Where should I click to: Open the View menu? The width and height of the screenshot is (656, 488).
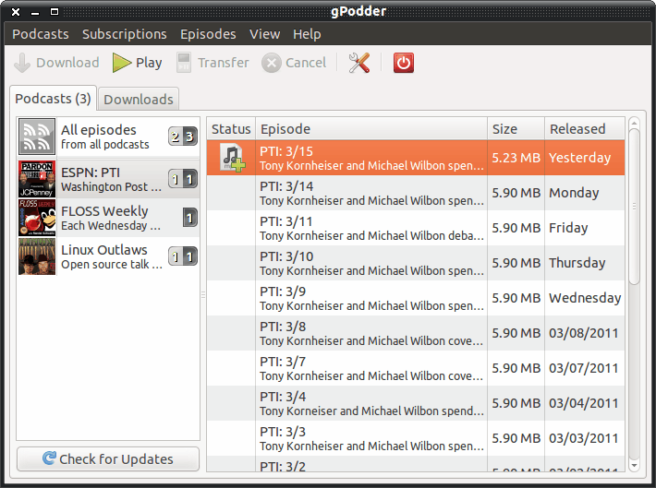(x=264, y=34)
